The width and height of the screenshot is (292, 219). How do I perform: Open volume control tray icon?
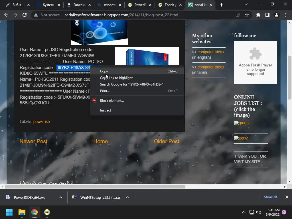pos(259,212)
